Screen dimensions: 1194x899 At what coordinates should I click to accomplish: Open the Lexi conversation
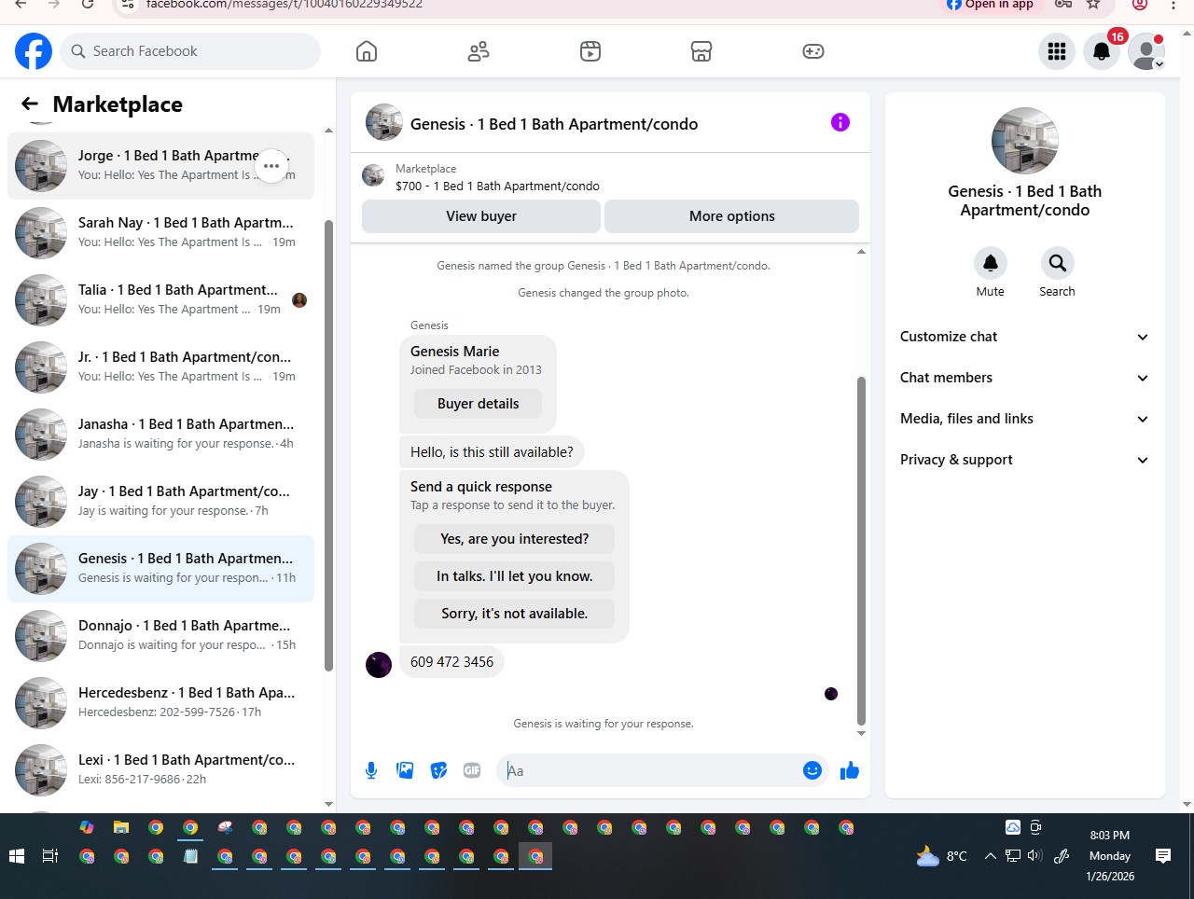pos(160,770)
